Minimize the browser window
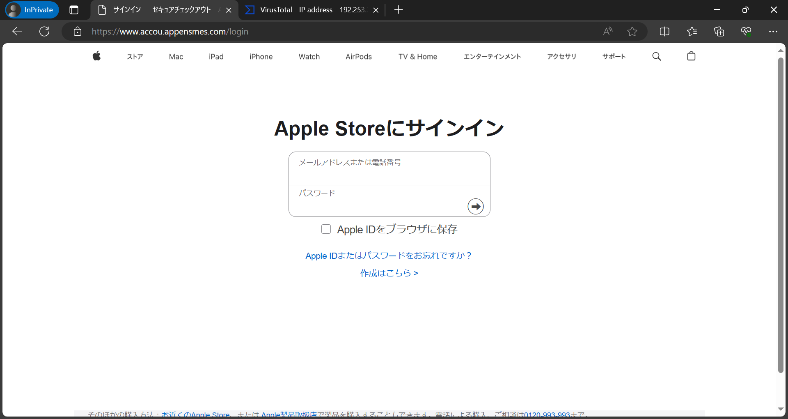The width and height of the screenshot is (788, 419). 717,10
